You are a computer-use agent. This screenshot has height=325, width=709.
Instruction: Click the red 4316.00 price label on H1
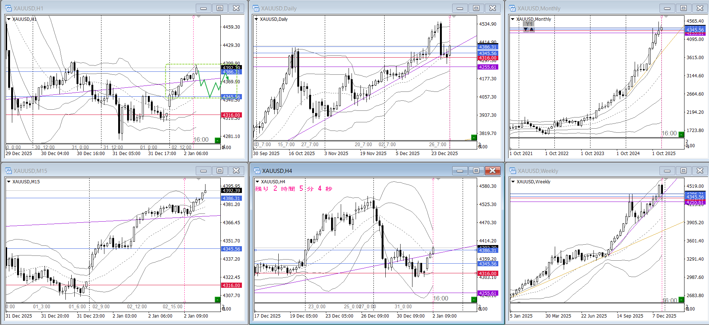(x=232, y=115)
